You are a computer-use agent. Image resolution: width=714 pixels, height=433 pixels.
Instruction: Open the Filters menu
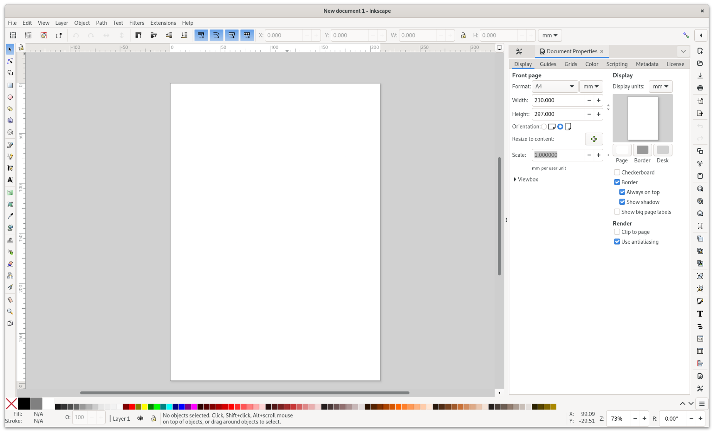tap(137, 23)
